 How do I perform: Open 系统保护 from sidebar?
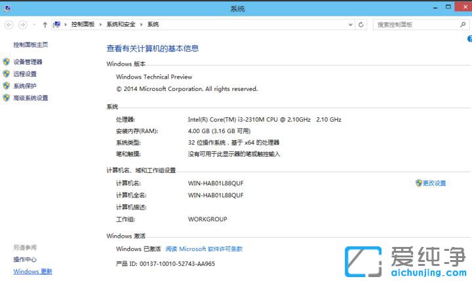[x=25, y=86]
